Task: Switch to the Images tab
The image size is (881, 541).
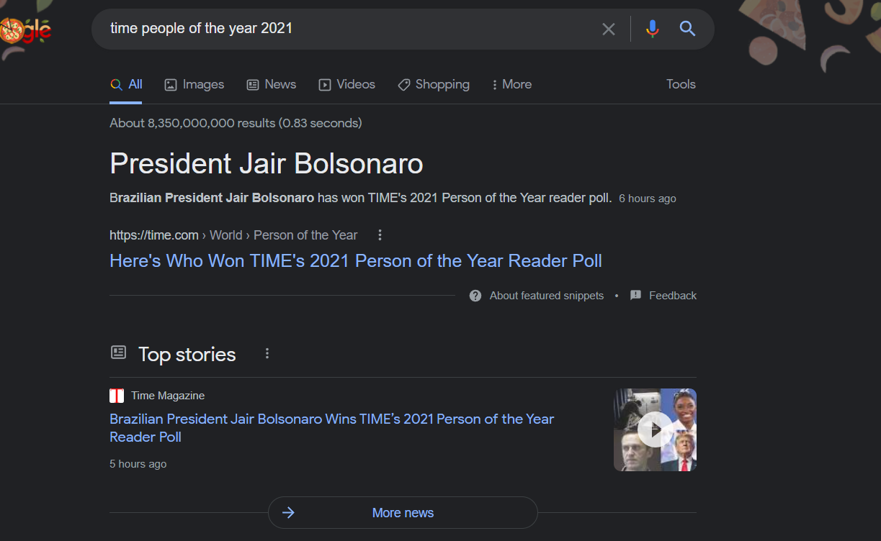Action: point(194,84)
